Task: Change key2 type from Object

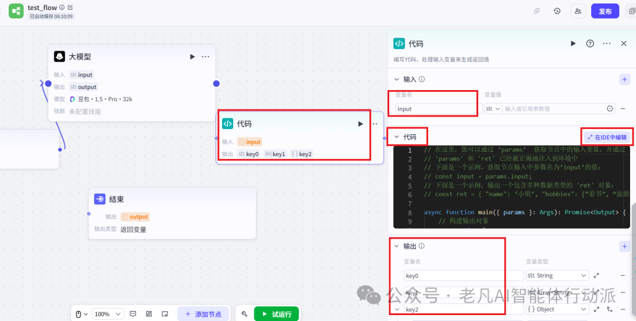Action: [x=557, y=309]
